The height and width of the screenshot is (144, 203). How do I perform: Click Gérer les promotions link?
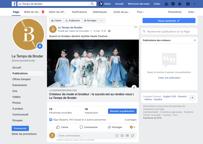click(x=24, y=134)
